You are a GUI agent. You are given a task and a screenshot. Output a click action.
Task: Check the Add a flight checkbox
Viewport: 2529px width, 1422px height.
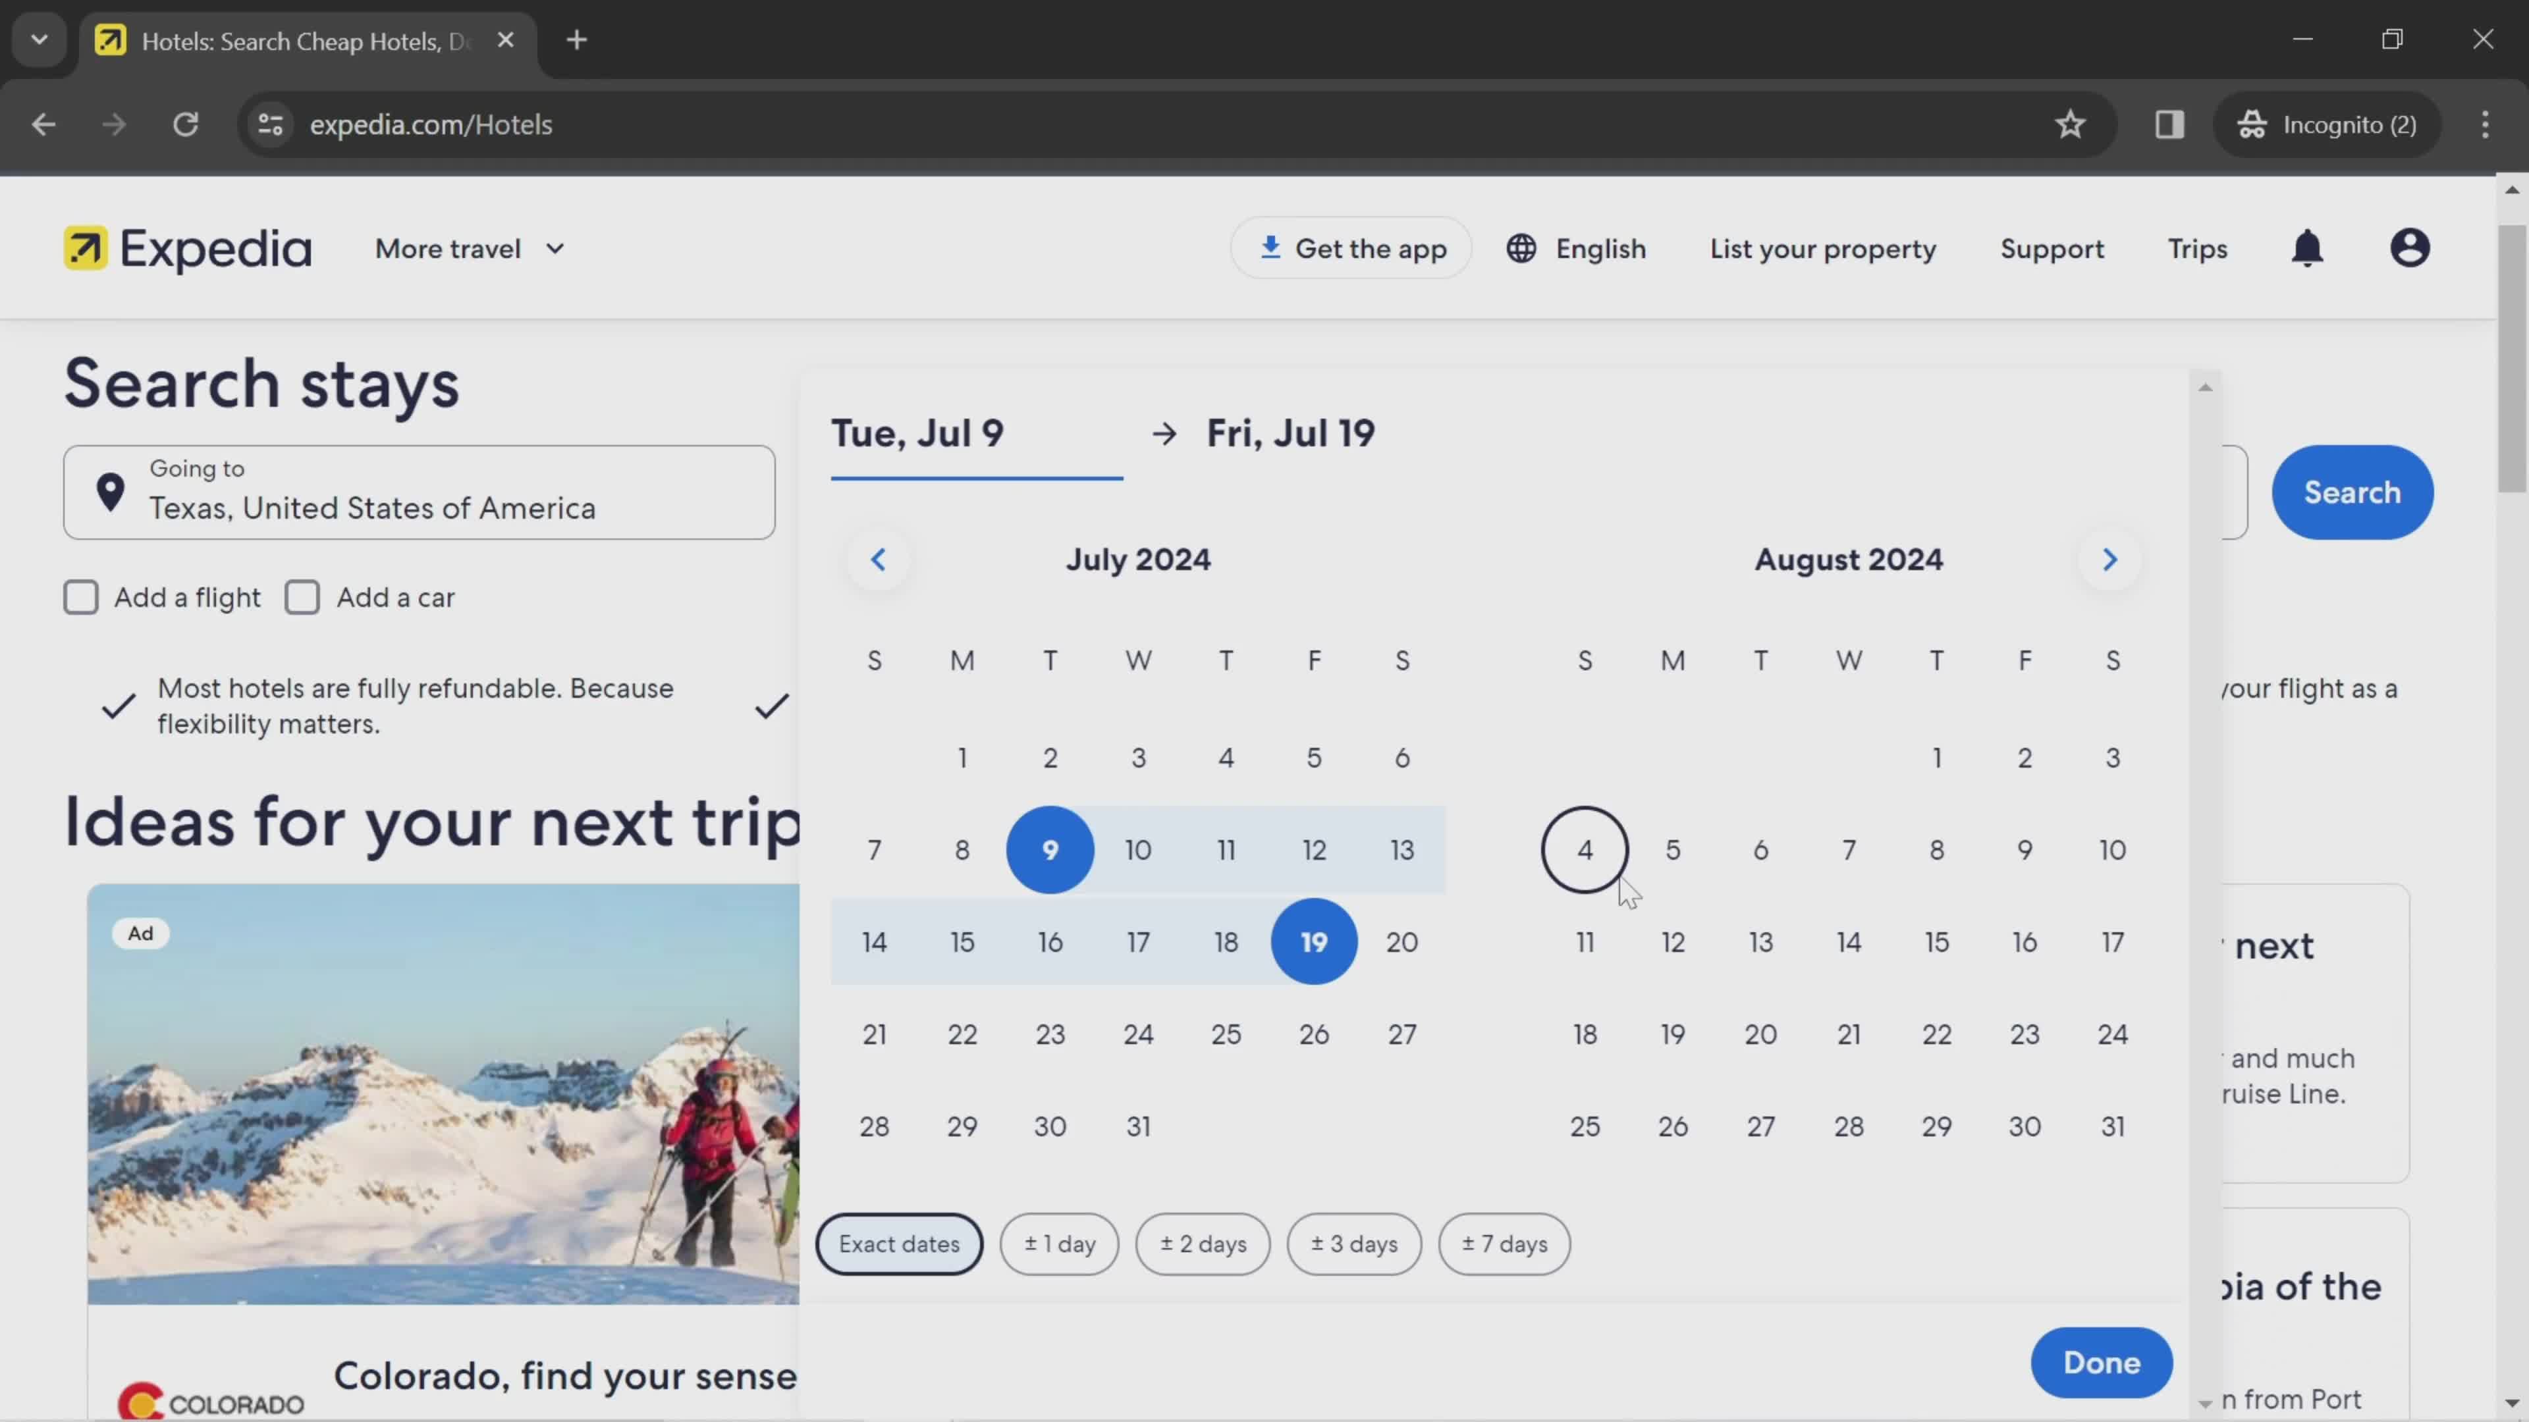[80, 598]
